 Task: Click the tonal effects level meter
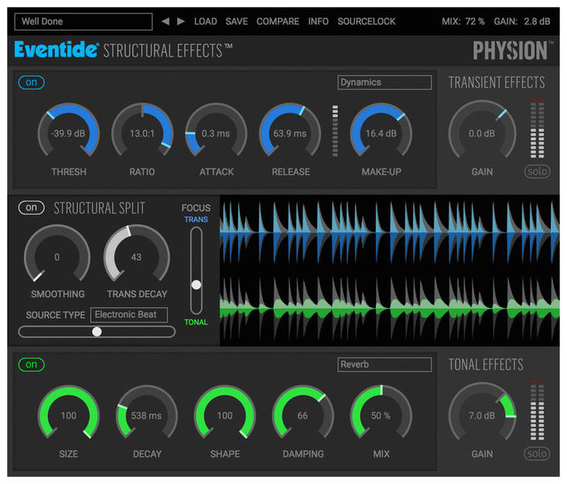537,411
